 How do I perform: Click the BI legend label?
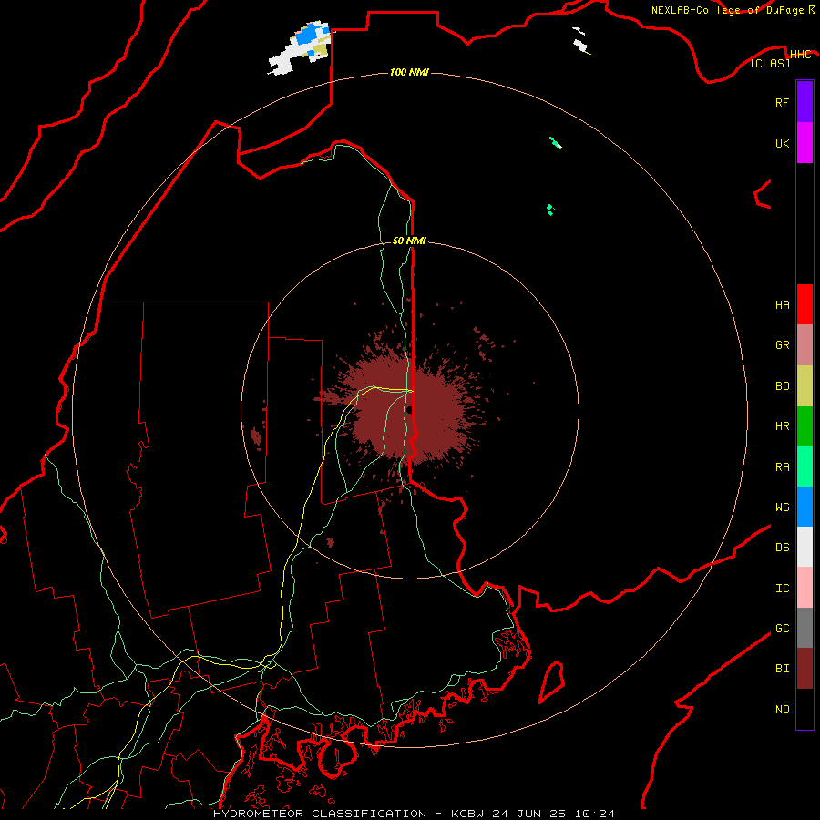coord(782,669)
